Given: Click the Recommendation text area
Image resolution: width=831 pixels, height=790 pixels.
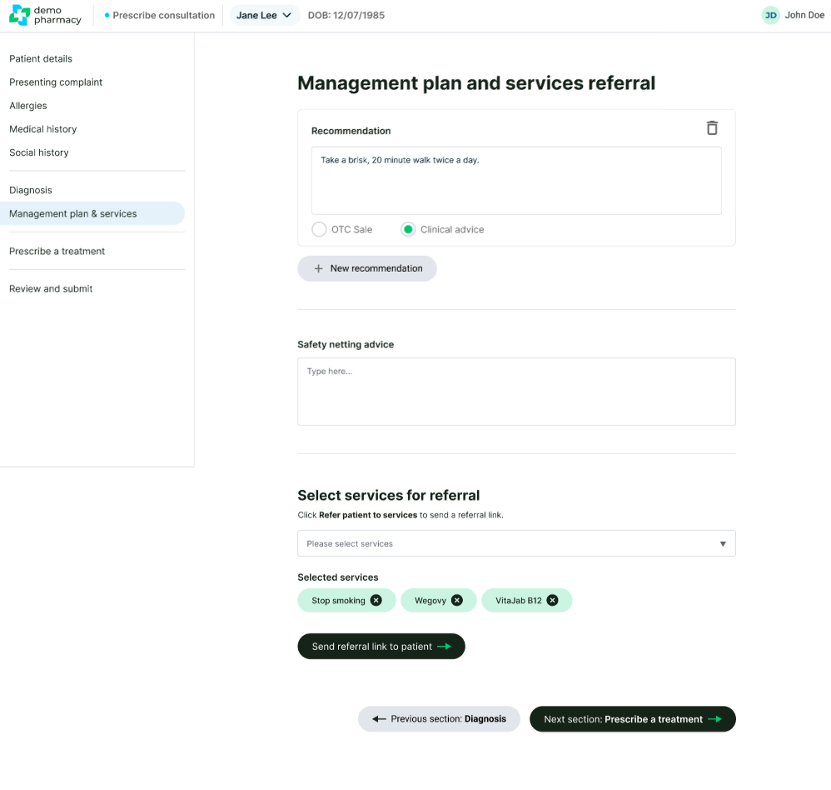Looking at the screenshot, I should (x=516, y=181).
